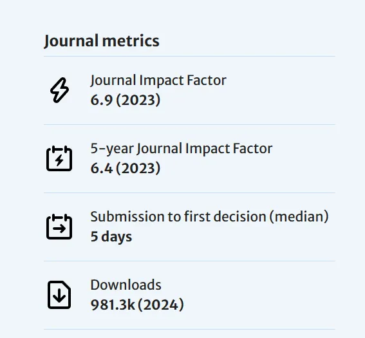Click the 5 days decision time value
This screenshot has width=365, height=338.
[x=111, y=236]
